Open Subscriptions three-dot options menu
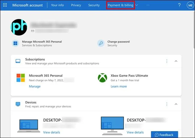This screenshot has height=138, width=195. click(x=167, y=61)
